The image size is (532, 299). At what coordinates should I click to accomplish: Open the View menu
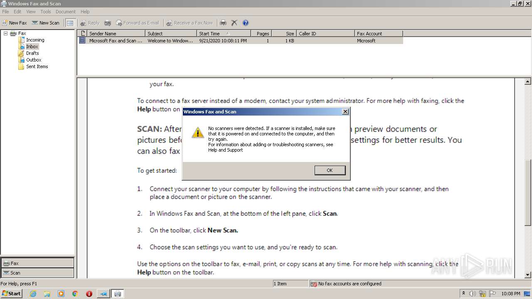(31, 12)
